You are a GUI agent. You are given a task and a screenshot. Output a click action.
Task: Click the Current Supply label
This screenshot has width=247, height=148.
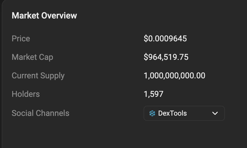[38, 76]
